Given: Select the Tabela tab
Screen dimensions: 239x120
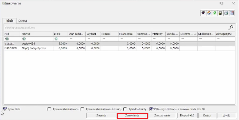Looking at the screenshot, I should click(9, 21).
